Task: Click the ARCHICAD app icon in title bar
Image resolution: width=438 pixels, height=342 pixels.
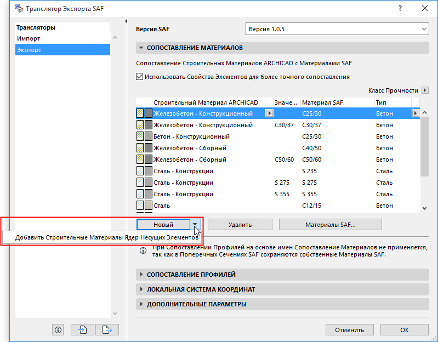Action: click(x=19, y=8)
